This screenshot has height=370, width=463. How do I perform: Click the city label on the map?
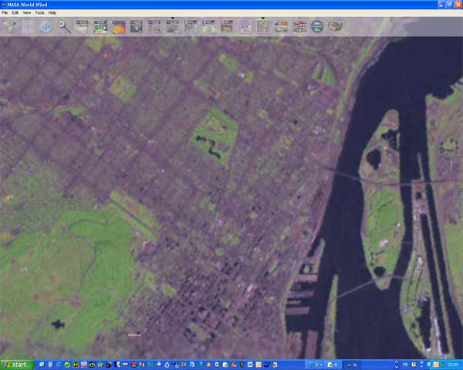pos(135,335)
